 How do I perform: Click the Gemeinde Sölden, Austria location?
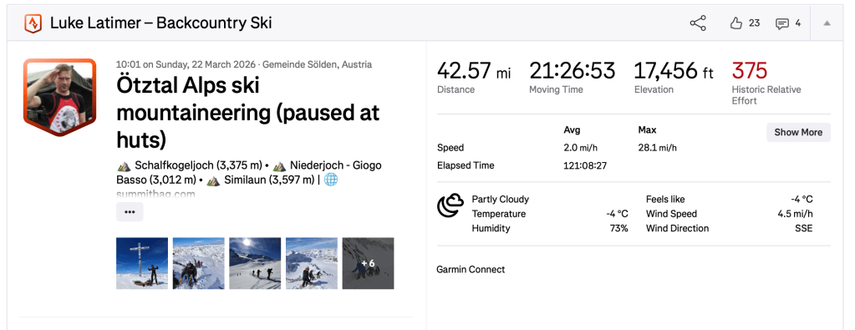pyautogui.click(x=318, y=64)
